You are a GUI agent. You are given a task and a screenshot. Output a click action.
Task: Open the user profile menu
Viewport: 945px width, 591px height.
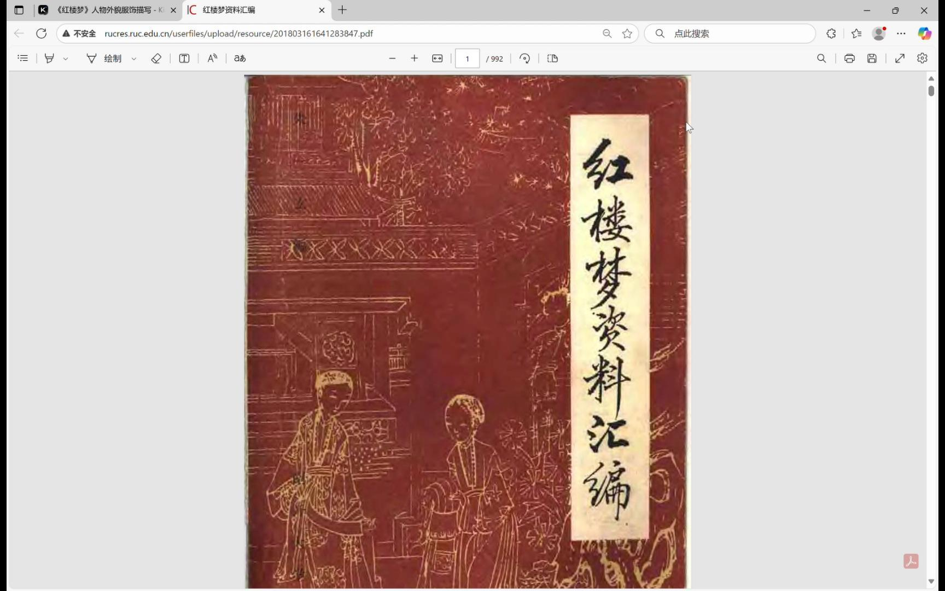click(x=879, y=33)
